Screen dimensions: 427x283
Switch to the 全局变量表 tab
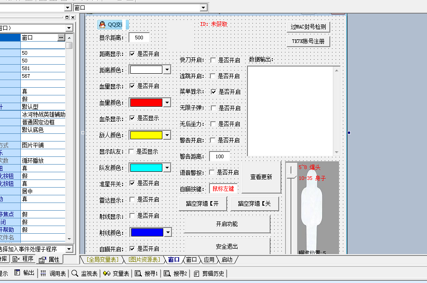[104, 259]
